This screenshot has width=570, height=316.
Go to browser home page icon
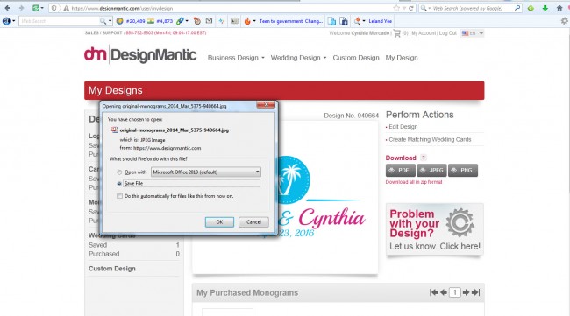click(559, 8)
